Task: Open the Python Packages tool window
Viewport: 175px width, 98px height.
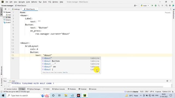Action: (x=34, y=89)
